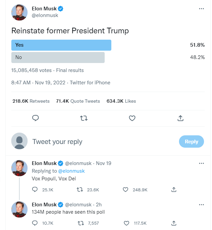Open Elon Musk's profile picture on main tweet

(20, 12)
